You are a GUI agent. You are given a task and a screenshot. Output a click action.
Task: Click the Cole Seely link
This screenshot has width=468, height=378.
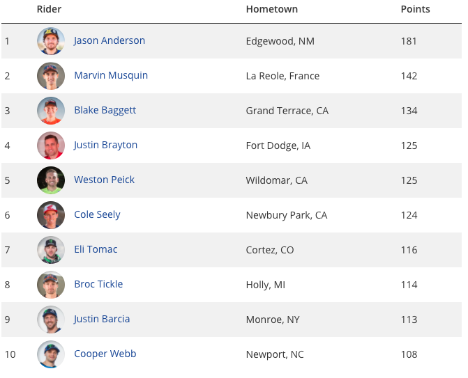[98, 215]
